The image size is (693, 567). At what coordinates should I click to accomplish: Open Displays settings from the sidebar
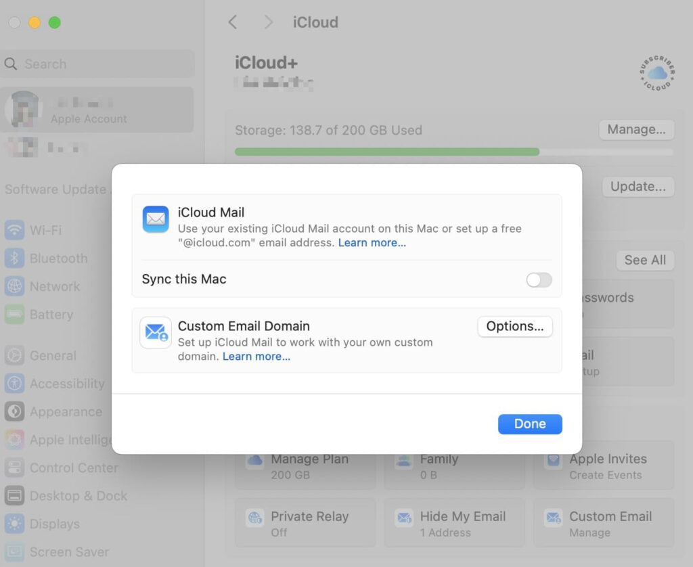(15, 524)
